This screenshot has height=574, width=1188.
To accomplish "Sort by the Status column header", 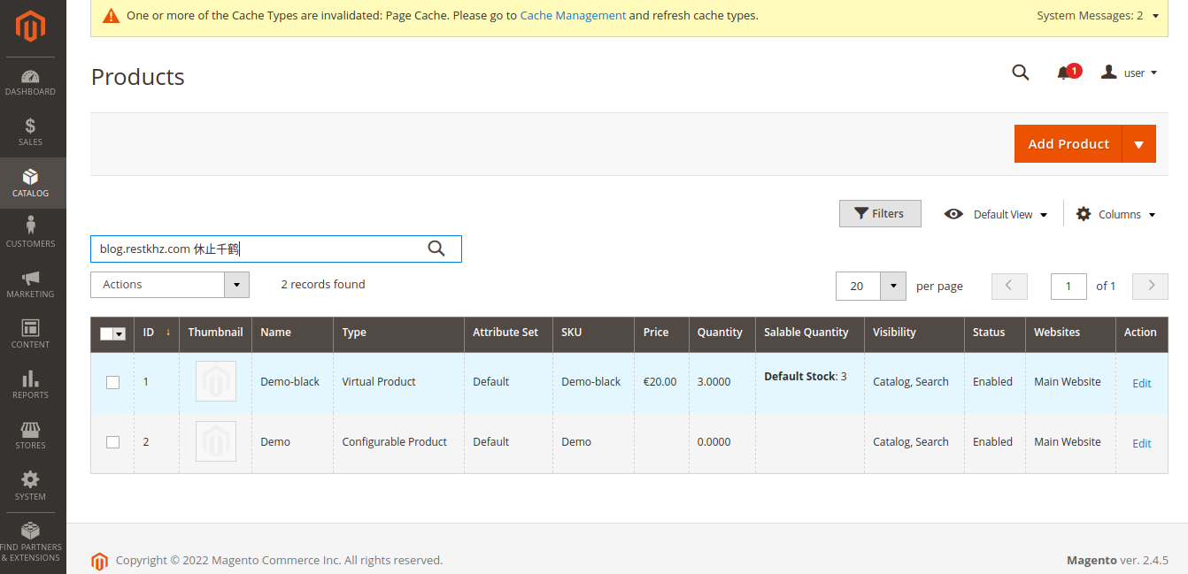I will [x=995, y=333].
